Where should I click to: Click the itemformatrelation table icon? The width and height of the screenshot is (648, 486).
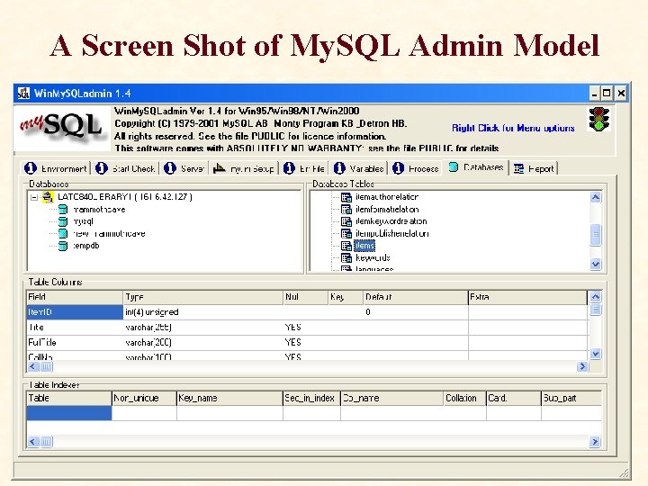[x=346, y=210]
